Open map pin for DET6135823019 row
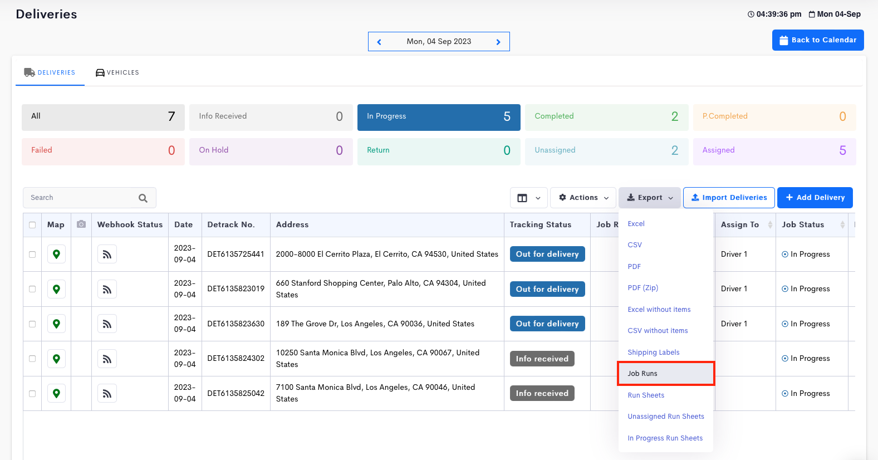The width and height of the screenshot is (878, 460). 56,289
